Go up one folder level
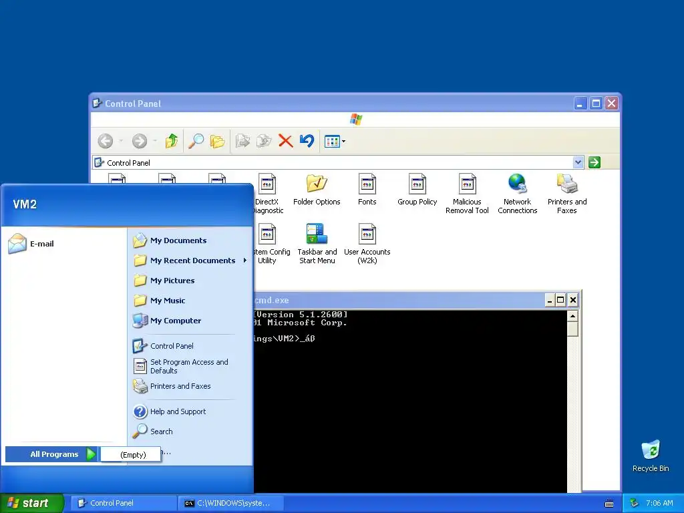This screenshot has height=513, width=684. pos(172,141)
